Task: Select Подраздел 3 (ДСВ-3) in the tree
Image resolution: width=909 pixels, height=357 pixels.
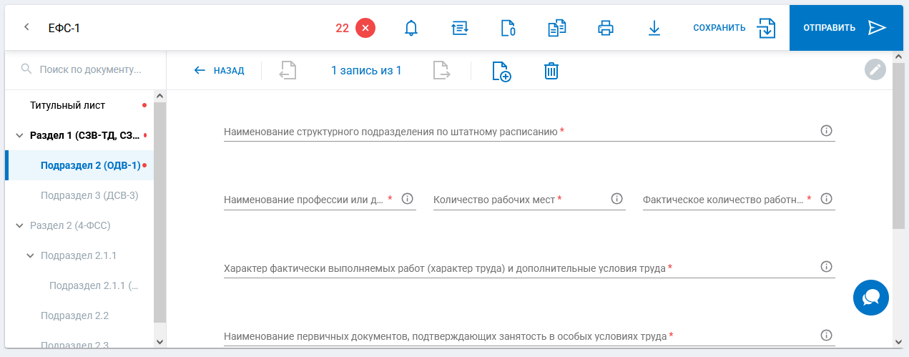Action: [x=89, y=195]
